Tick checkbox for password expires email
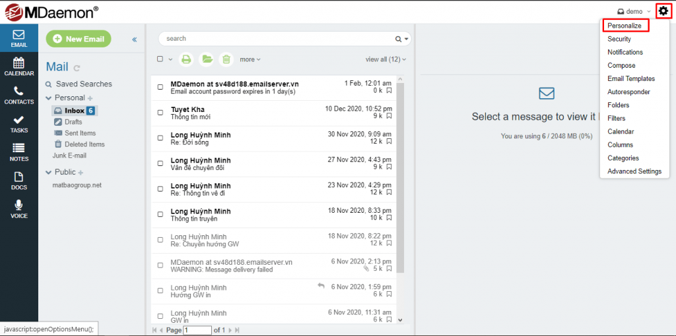The height and width of the screenshot is (336, 676). (160, 87)
